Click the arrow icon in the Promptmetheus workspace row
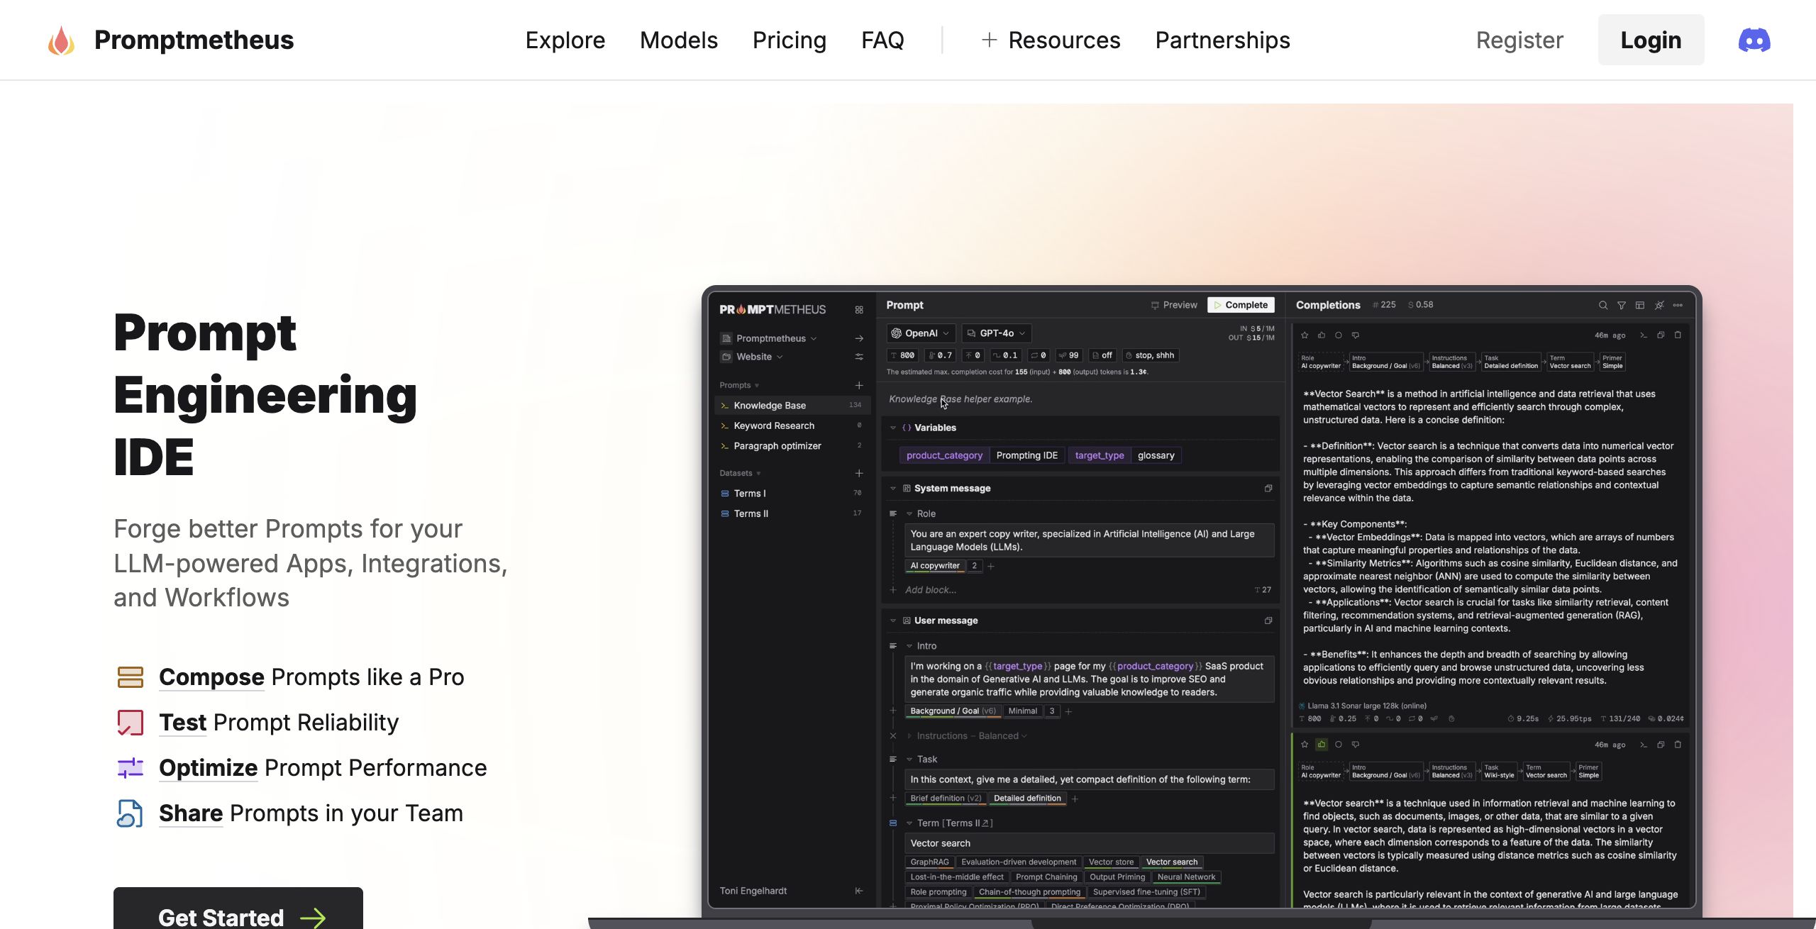Image resolution: width=1816 pixels, height=929 pixels. tap(859, 338)
